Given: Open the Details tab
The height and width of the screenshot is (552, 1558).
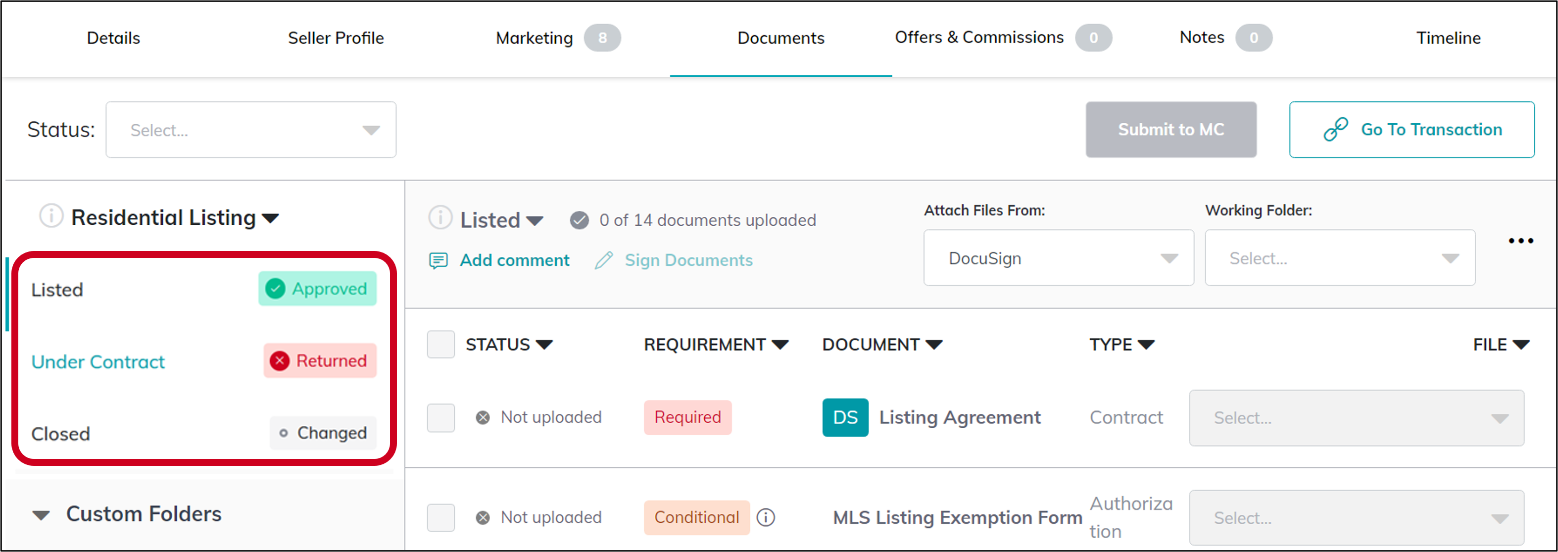Looking at the screenshot, I should [x=113, y=38].
